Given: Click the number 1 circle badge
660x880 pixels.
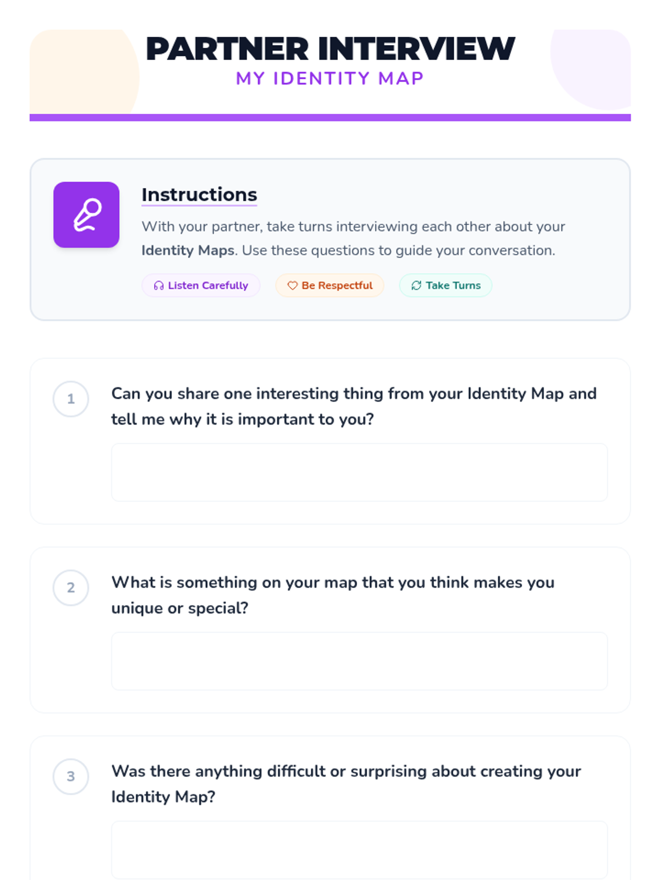Looking at the screenshot, I should [x=70, y=399].
